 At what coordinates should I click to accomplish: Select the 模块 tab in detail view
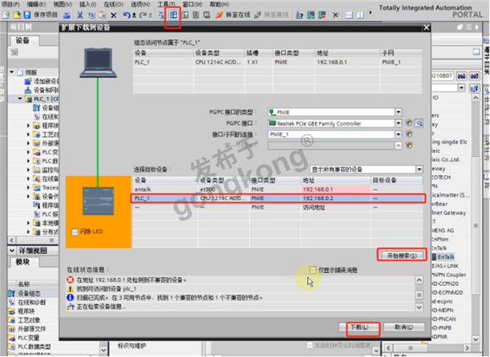(x=23, y=262)
